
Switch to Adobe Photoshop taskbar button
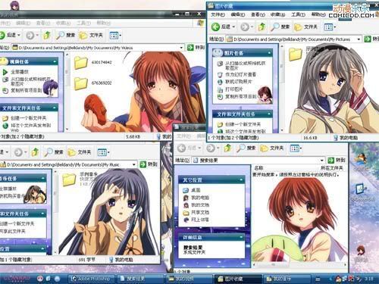(91, 279)
